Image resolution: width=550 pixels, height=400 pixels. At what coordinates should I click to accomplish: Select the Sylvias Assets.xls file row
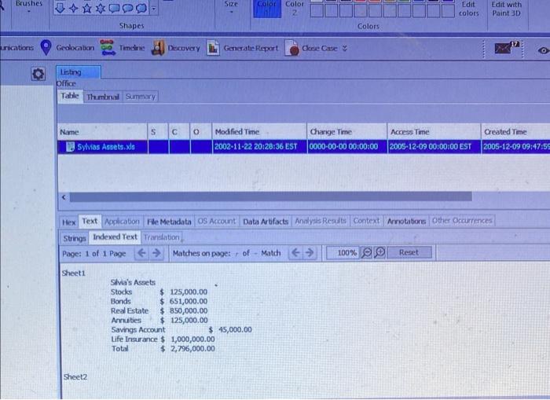point(304,147)
